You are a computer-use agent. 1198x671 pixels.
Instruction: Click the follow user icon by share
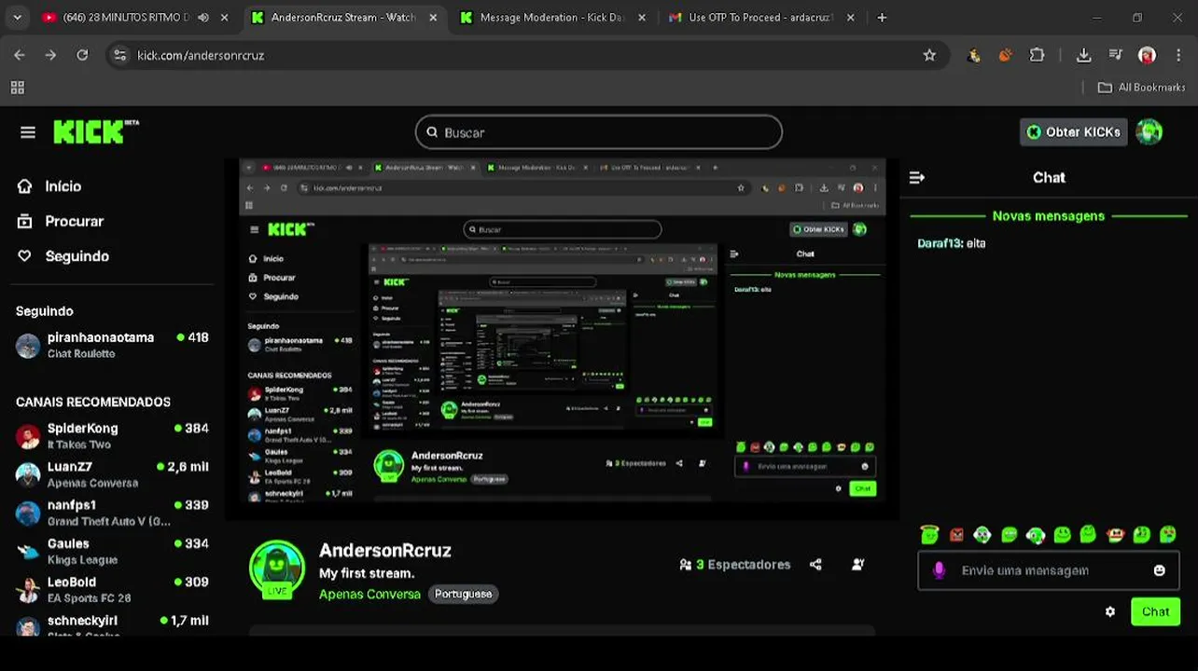(x=858, y=565)
